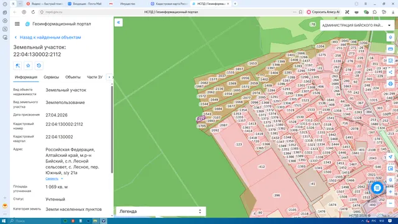The image size is (398, 224).
Task: Open the browser extensions puzzle icon
Action: click(374, 12)
